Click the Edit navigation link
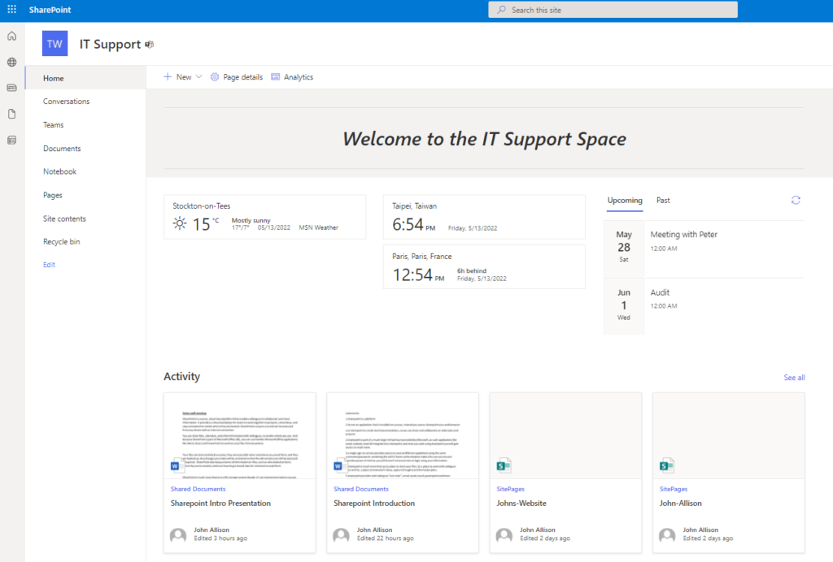 (x=50, y=265)
